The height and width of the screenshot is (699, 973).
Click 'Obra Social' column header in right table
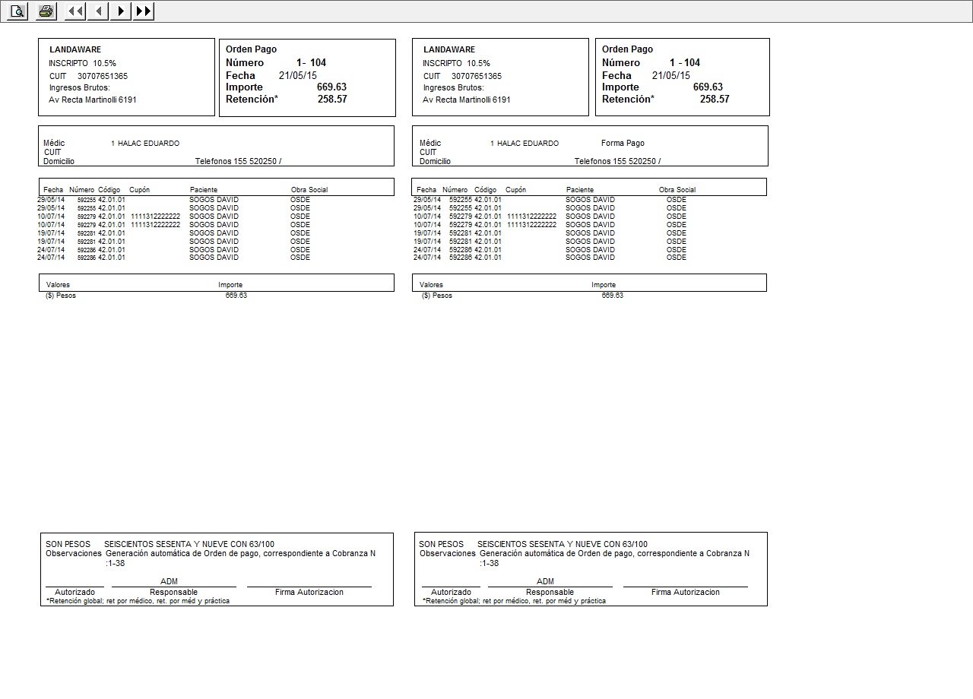point(677,190)
